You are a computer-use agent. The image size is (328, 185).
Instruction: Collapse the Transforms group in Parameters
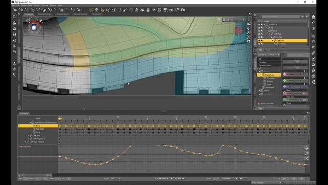(261, 75)
